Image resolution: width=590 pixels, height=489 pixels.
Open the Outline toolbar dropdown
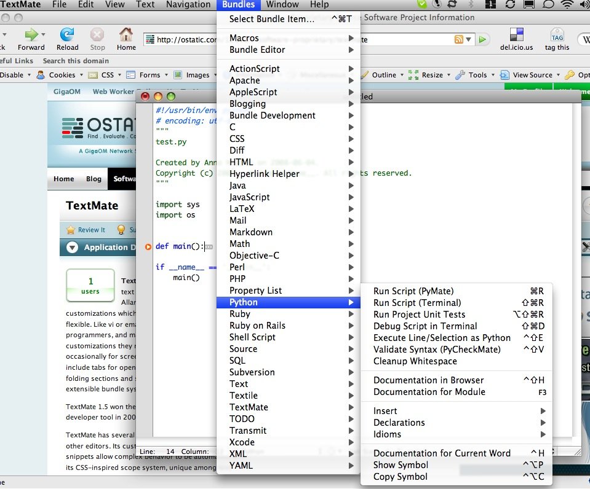click(383, 75)
